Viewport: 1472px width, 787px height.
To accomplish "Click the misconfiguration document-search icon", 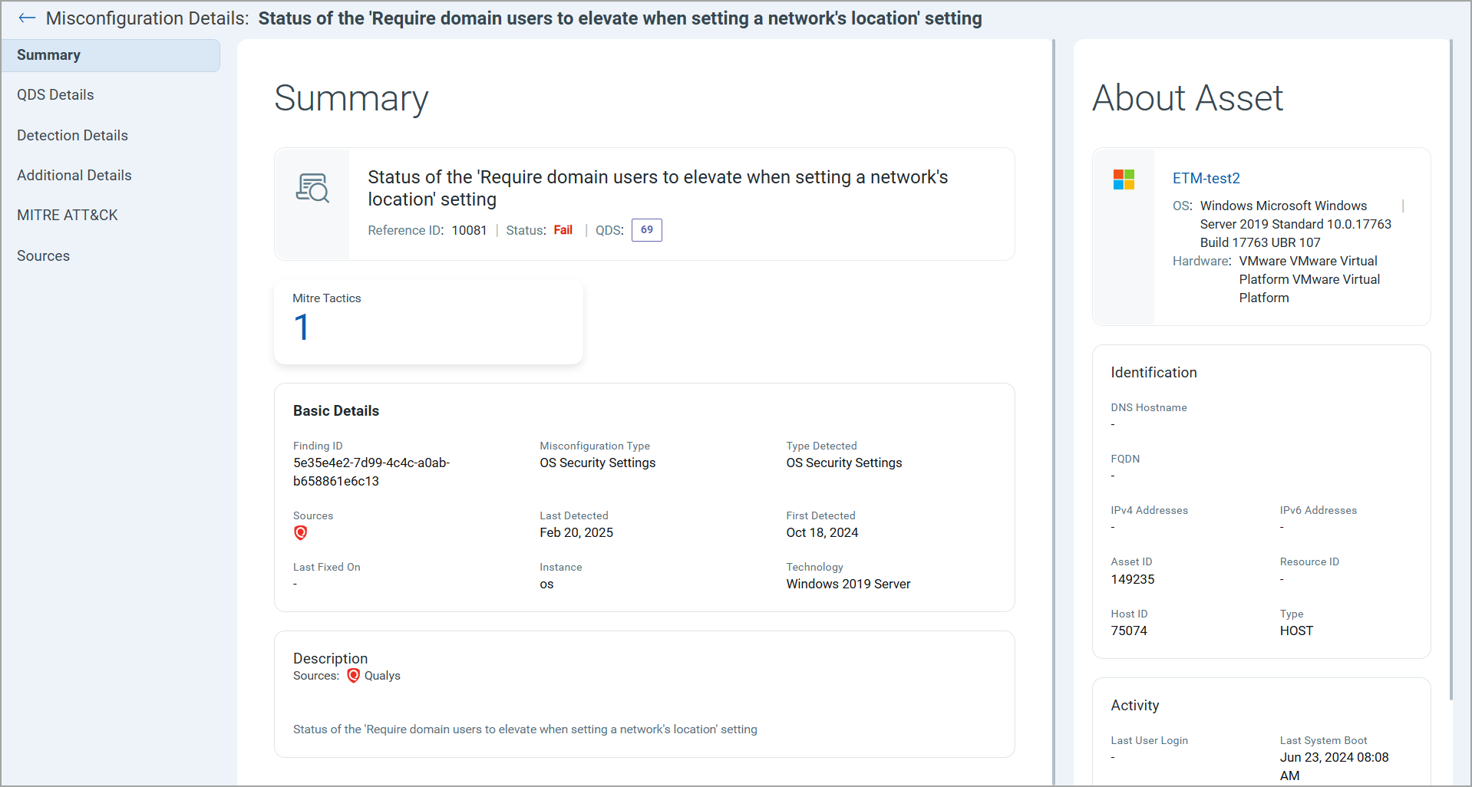I will click(x=312, y=188).
